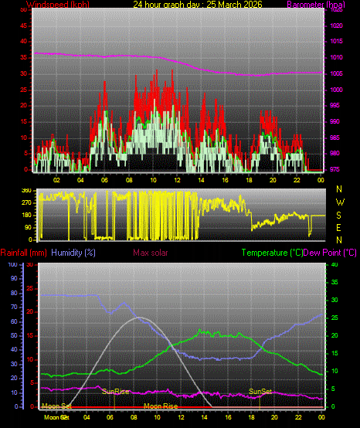
Task: Click the "Moon Rise" marker label
Action: 161,406
